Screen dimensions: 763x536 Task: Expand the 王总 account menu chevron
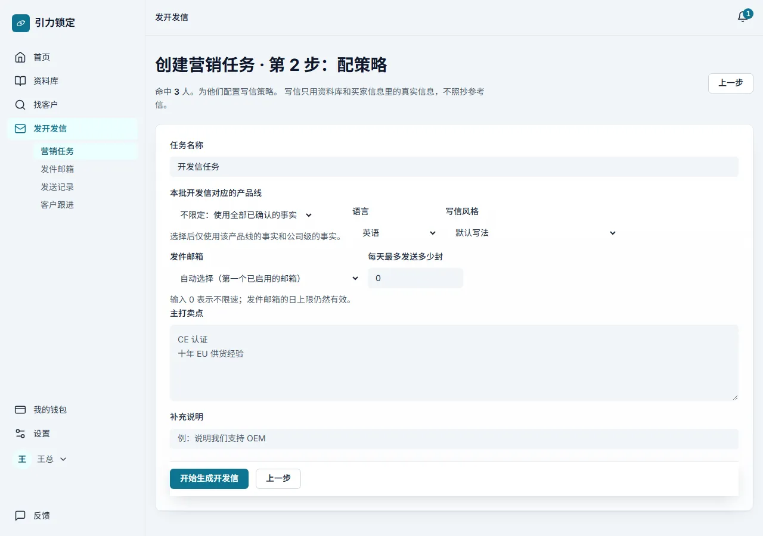[63, 459]
